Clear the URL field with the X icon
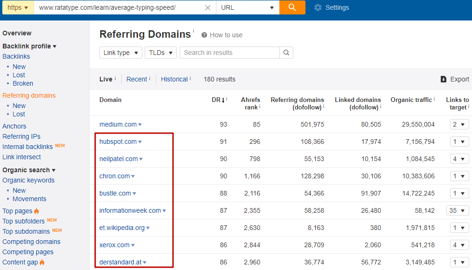This screenshot has height=270, width=472. click(x=208, y=7)
